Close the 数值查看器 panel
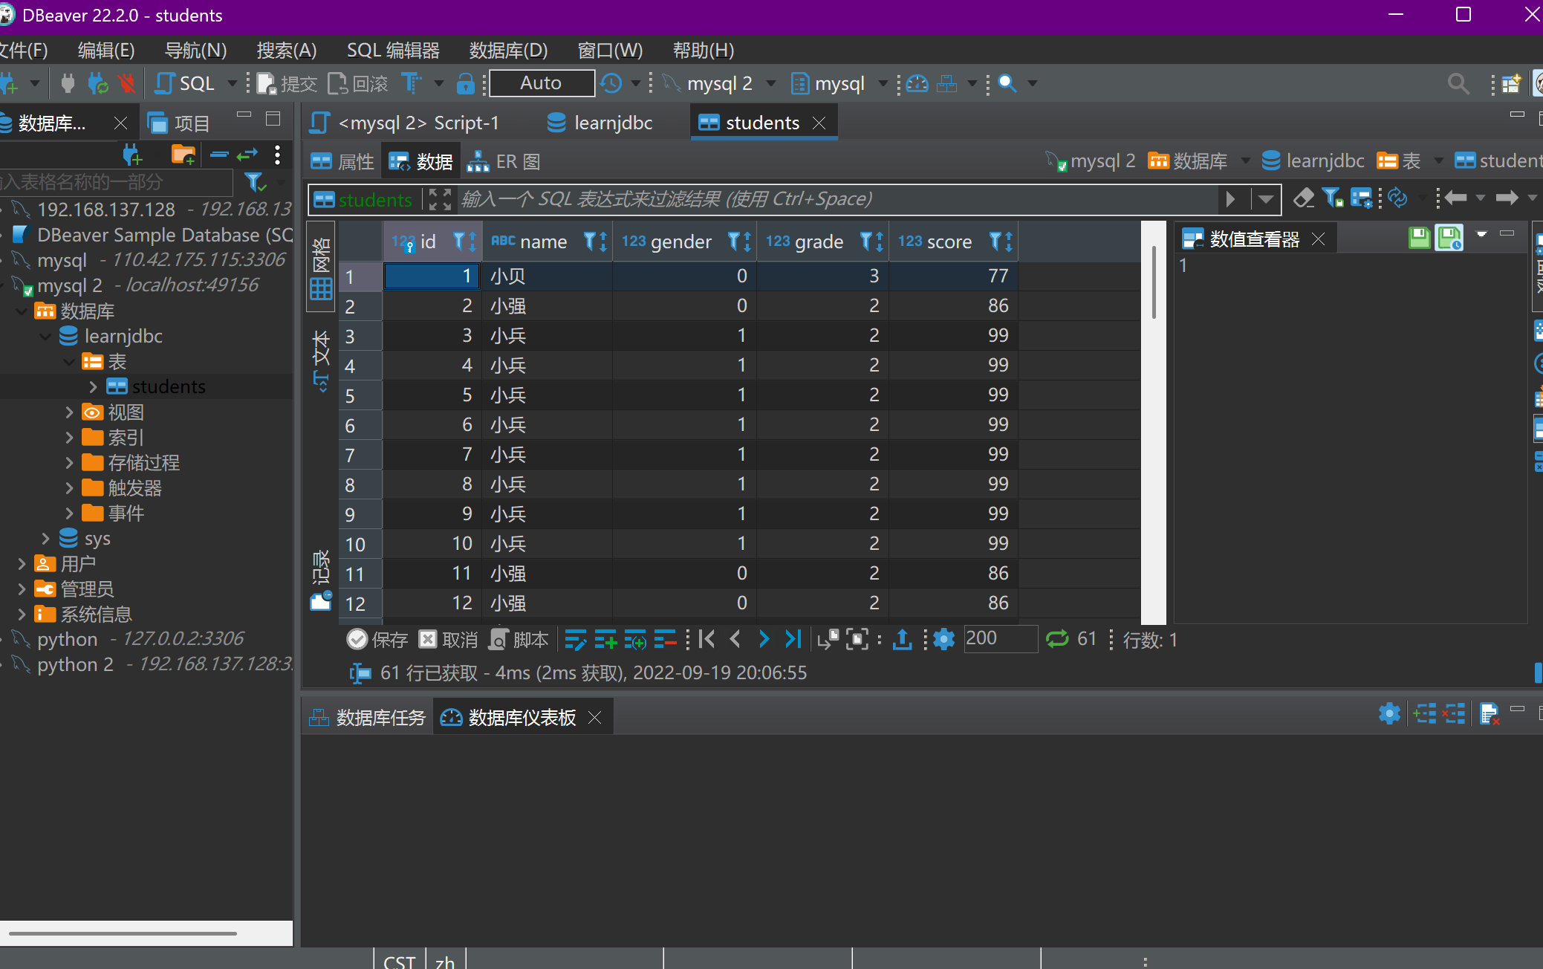Image resolution: width=1543 pixels, height=969 pixels. coord(1318,239)
